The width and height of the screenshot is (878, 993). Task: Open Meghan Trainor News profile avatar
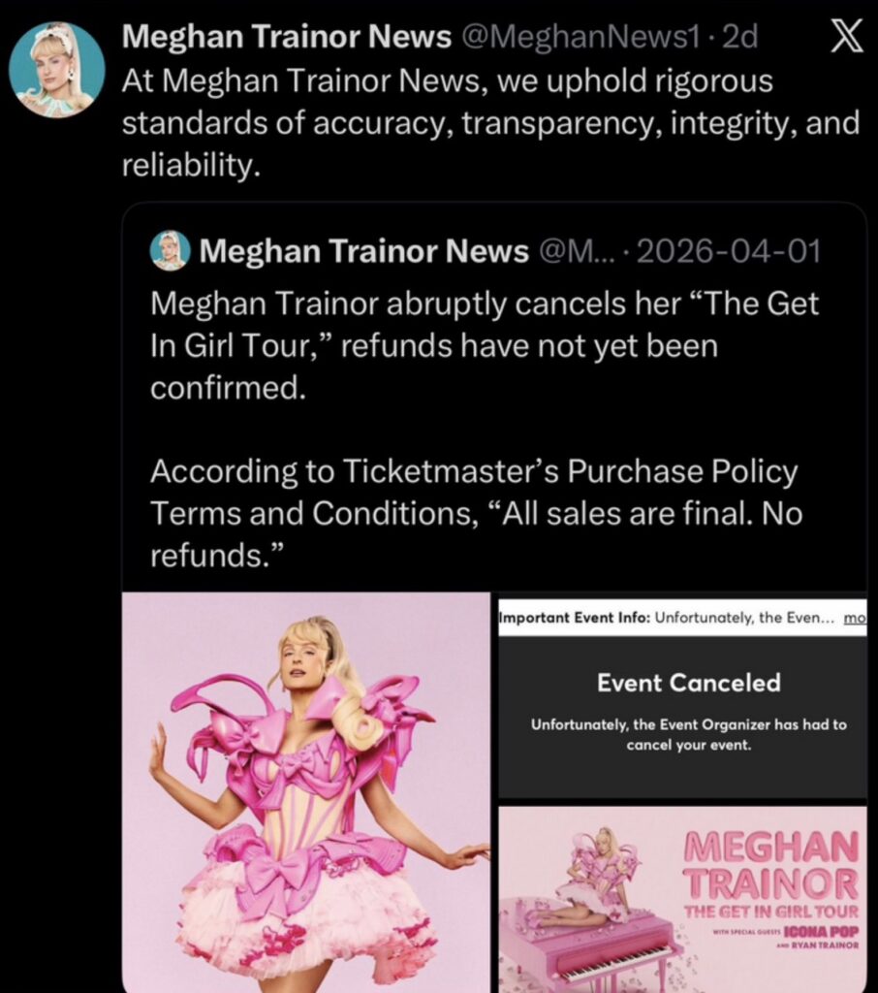(x=57, y=70)
